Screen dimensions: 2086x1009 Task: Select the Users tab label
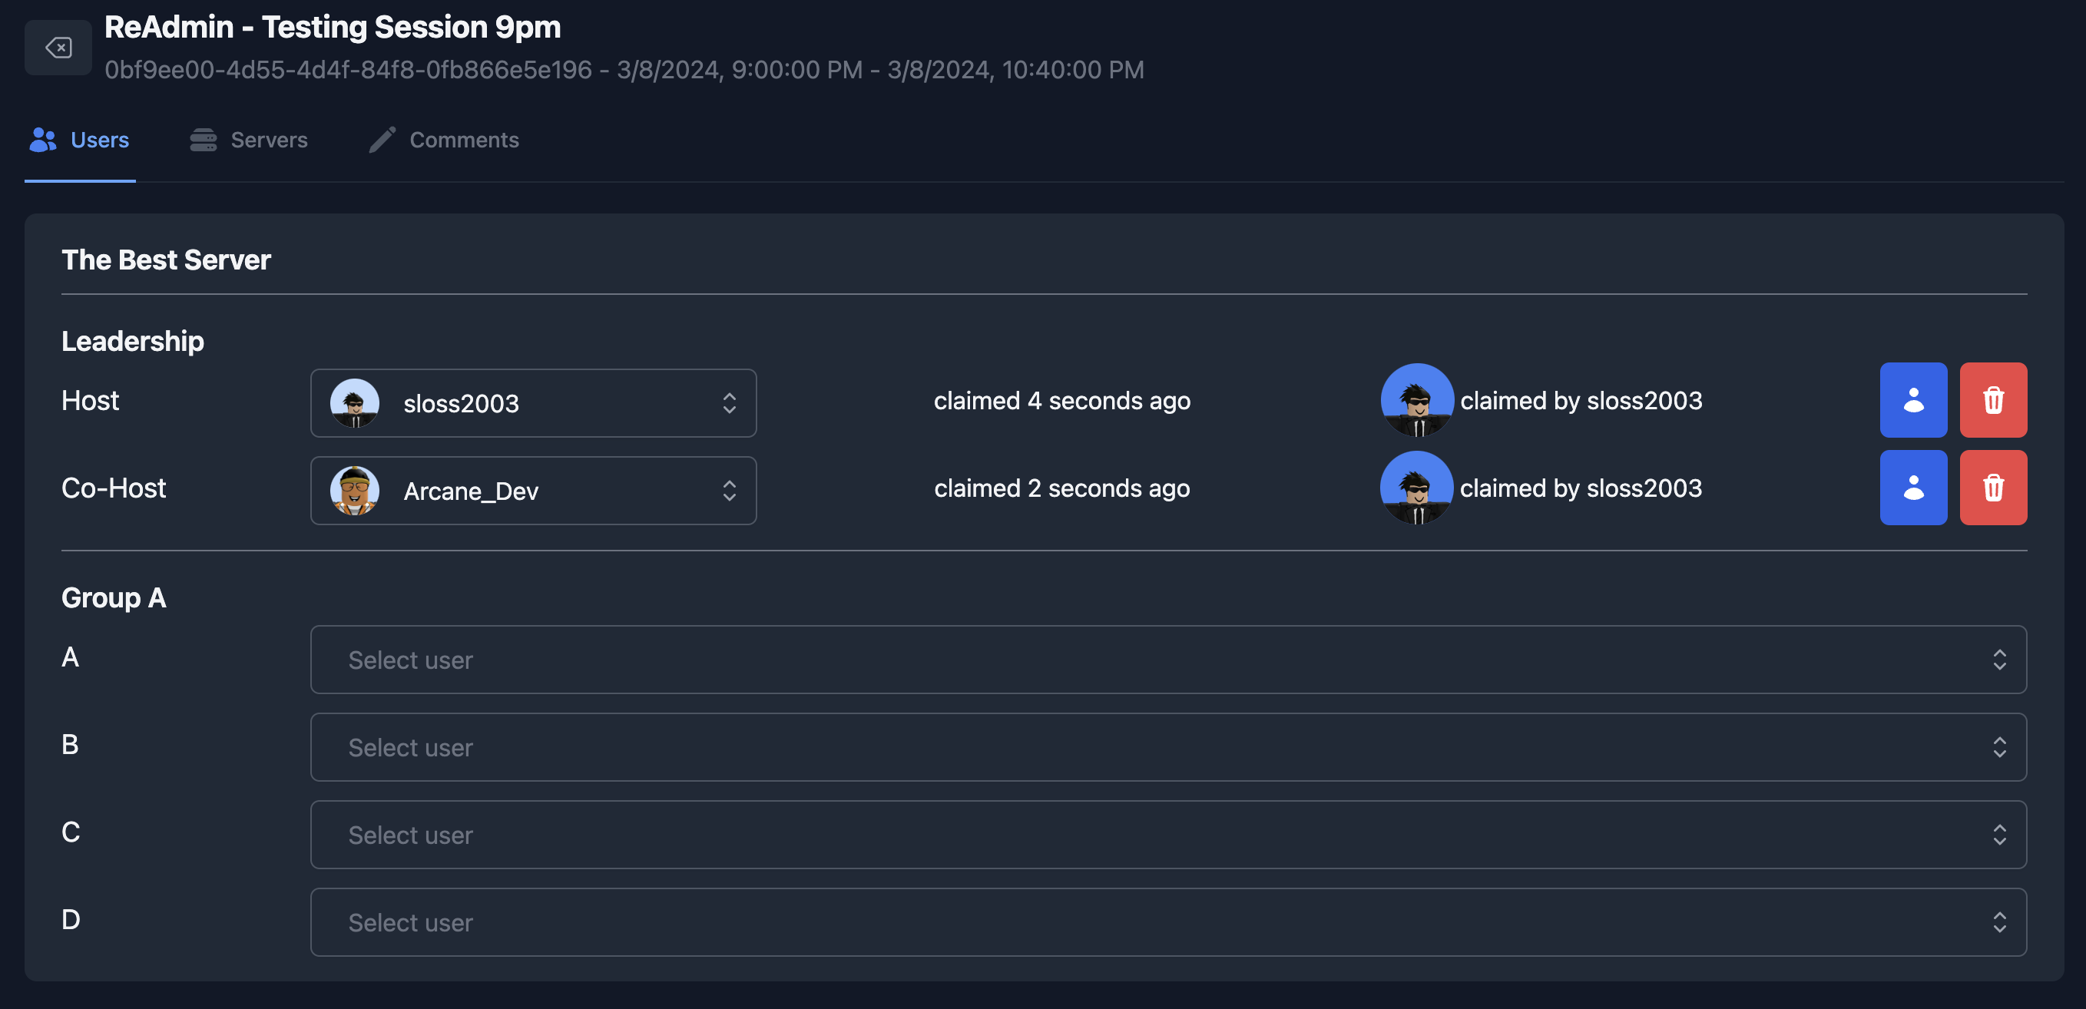(100, 140)
